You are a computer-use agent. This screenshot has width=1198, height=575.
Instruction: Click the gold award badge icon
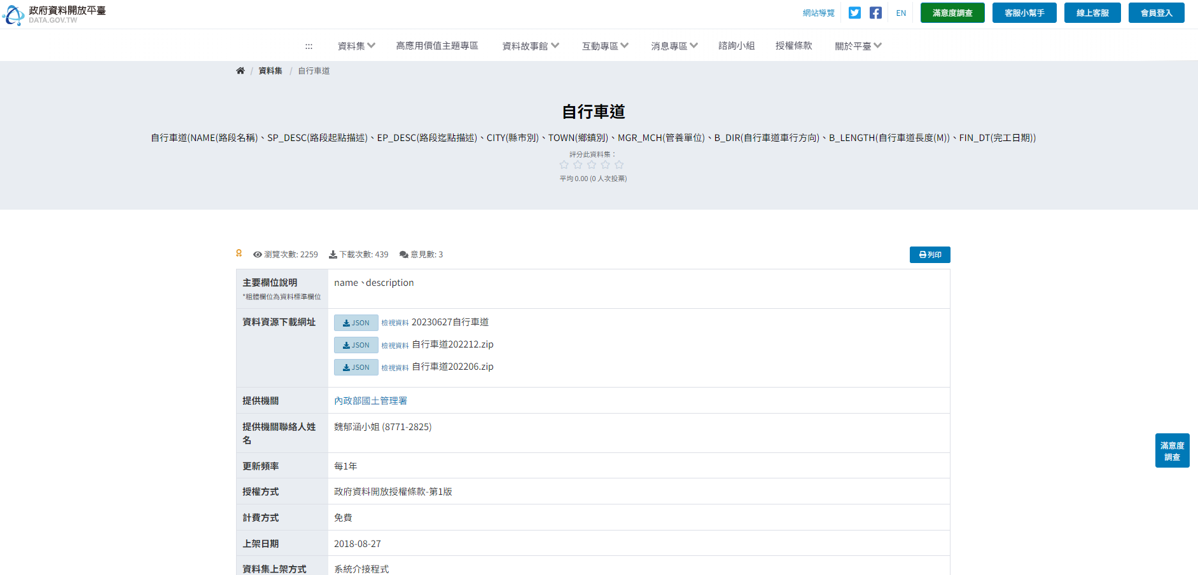pyautogui.click(x=239, y=254)
